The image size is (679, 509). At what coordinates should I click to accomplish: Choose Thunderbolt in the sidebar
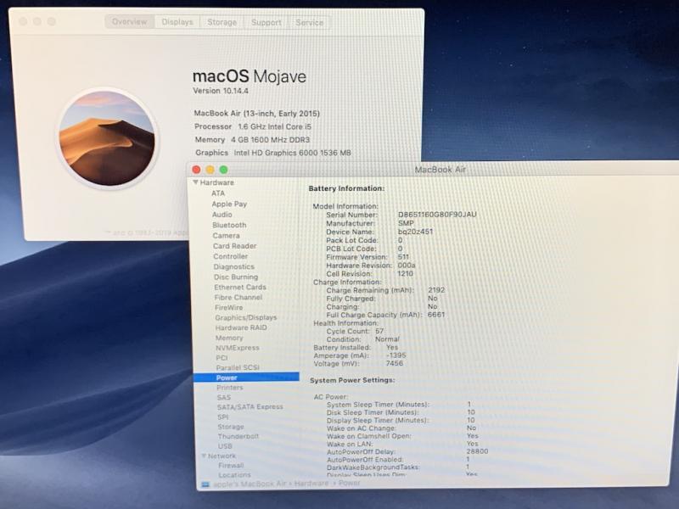pyautogui.click(x=238, y=436)
